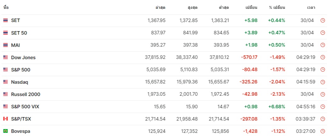Open the S&P 500 VIX link
Image resolution: width=329 pixels, height=136 pixels.
25,107
